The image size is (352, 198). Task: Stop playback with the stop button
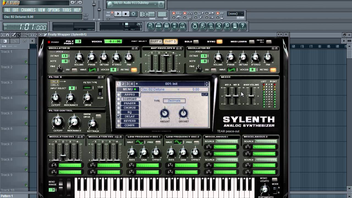pos(126,14)
